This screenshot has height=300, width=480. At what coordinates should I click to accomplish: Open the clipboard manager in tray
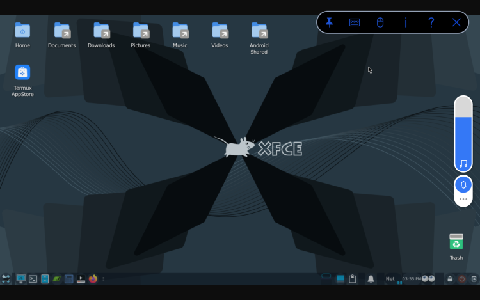coord(353,279)
